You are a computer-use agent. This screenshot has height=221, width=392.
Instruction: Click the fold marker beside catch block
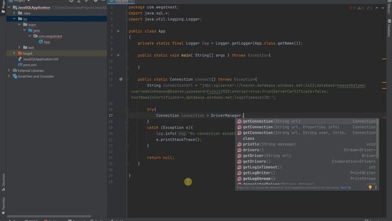click(x=127, y=128)
